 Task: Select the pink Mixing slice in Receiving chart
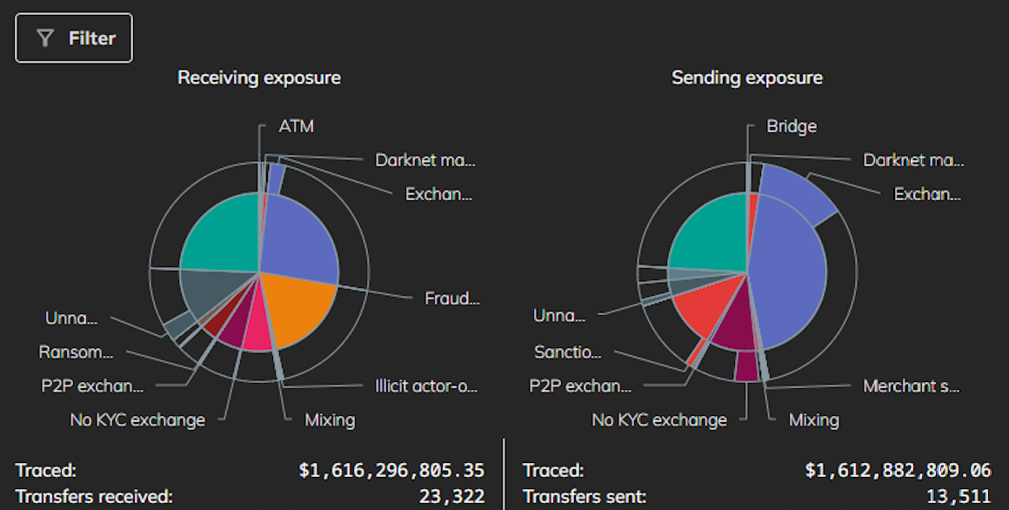[x=256, y=322]
